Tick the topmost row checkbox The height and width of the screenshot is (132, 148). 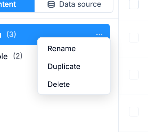click(x=134, y=4)
